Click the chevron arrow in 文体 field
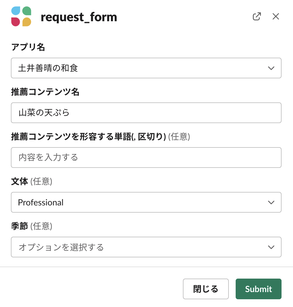 tap(271, 203)
